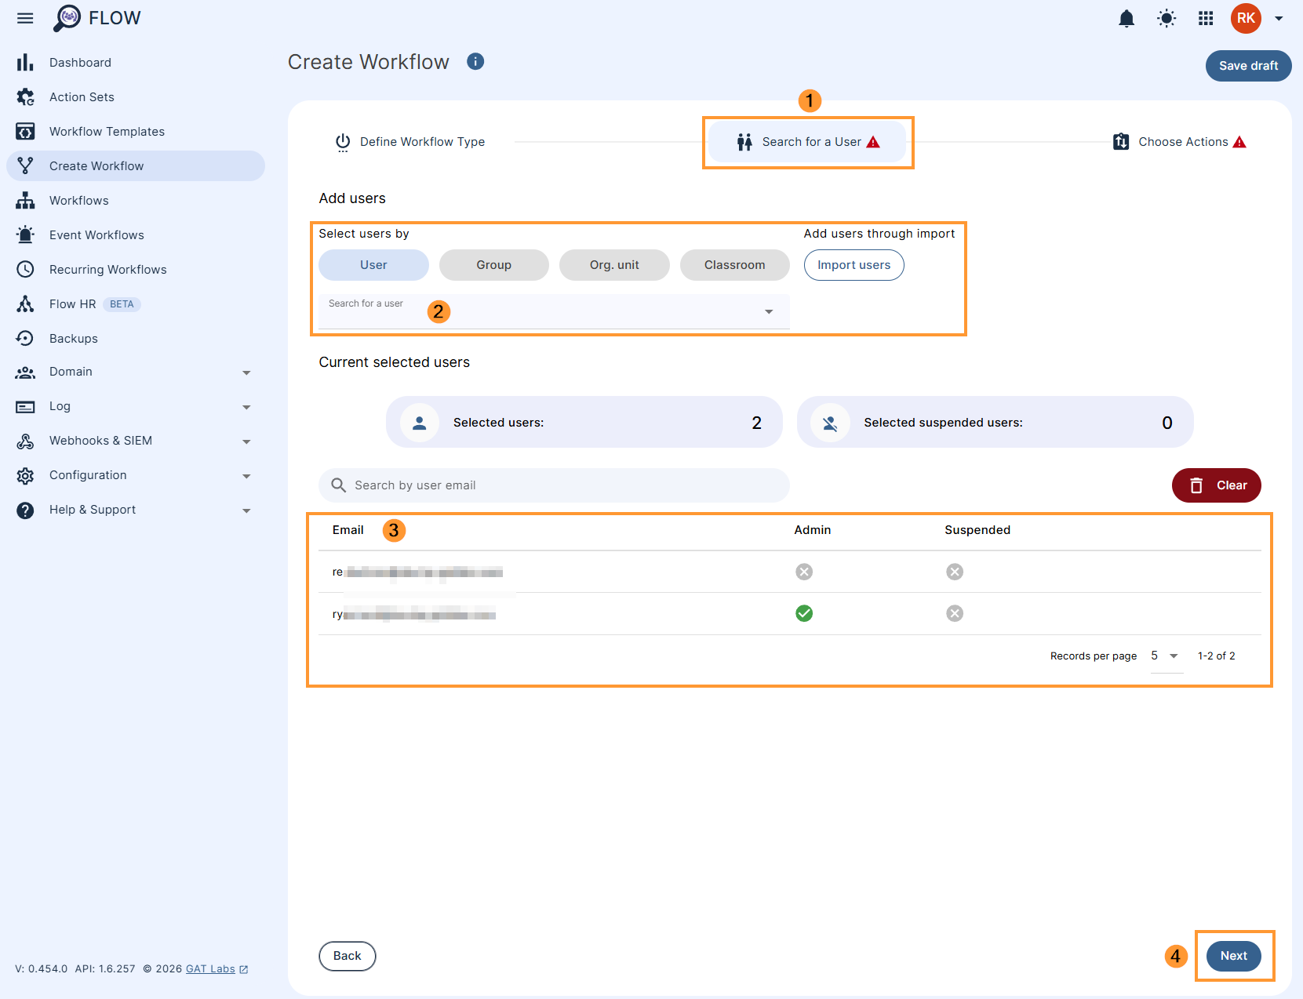Click the Create Workflow branch icon
This screenshot has width=1303, height=999.
(25, 165)
